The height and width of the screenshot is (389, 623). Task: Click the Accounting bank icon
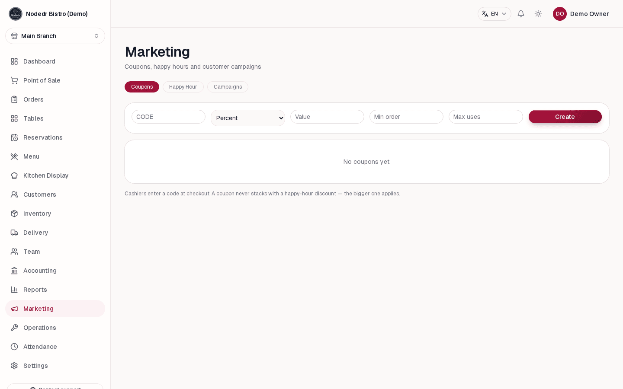click(14, 271)
